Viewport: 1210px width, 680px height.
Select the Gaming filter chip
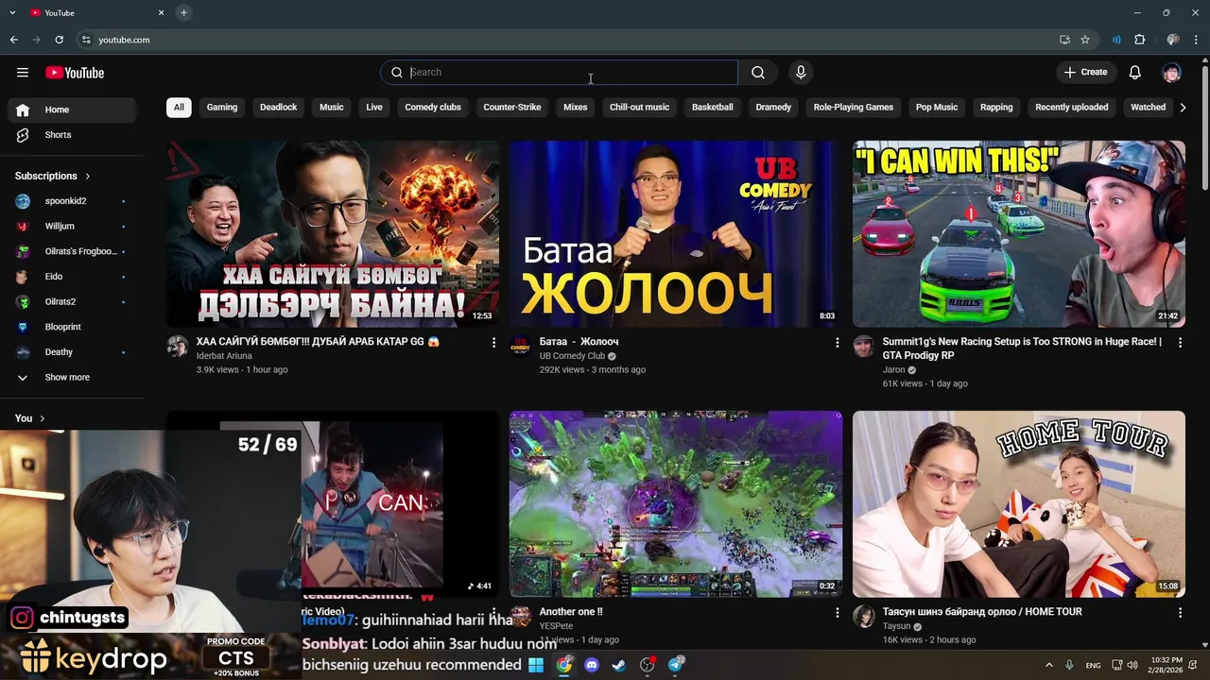click(x=222, y=107)
